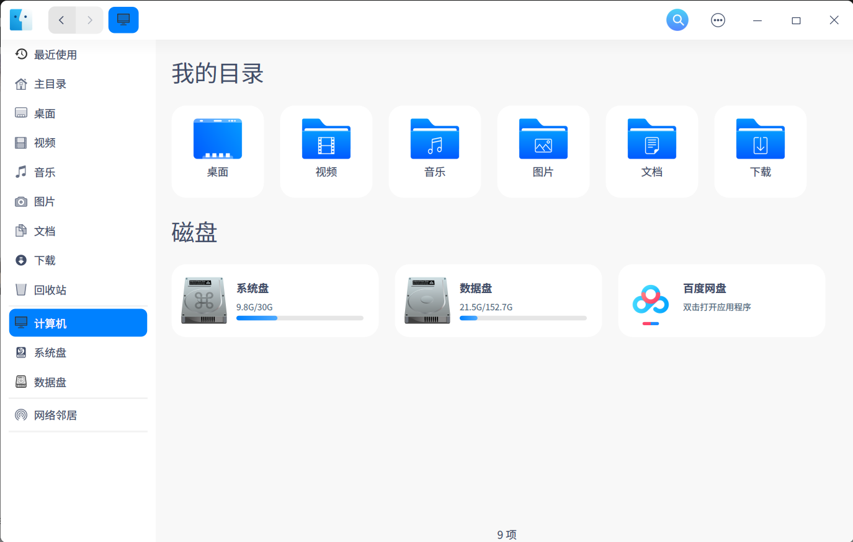Launch 百度网盘 from the disk area
This screenshot has width=853, height=542.
[x=721, y=300]
